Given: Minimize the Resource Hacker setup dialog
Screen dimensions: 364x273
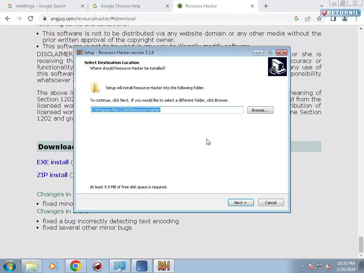Looking at the screenshot, I should (258, 53).
